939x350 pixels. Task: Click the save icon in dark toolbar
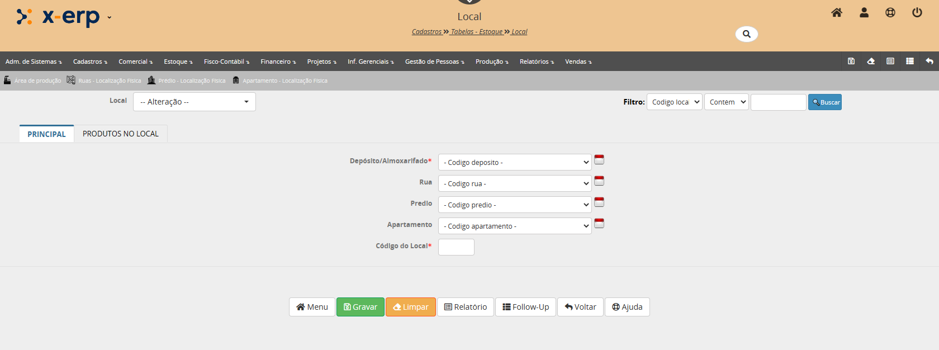tap(851, 62)
